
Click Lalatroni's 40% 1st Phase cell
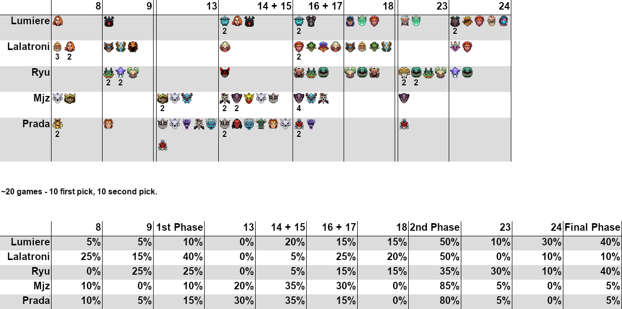[x=179, y=257]
